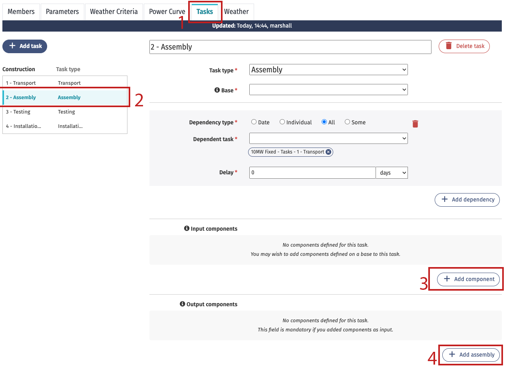505x367 pixels.
Task: Open the Dependent task dropdown
Action: tap(328, 138)
